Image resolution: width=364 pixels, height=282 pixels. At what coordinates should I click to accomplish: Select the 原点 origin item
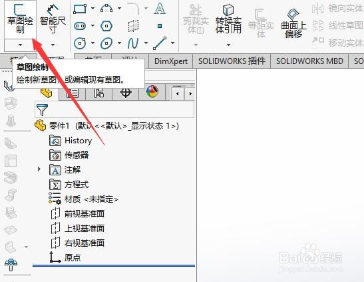pos(65,257)
